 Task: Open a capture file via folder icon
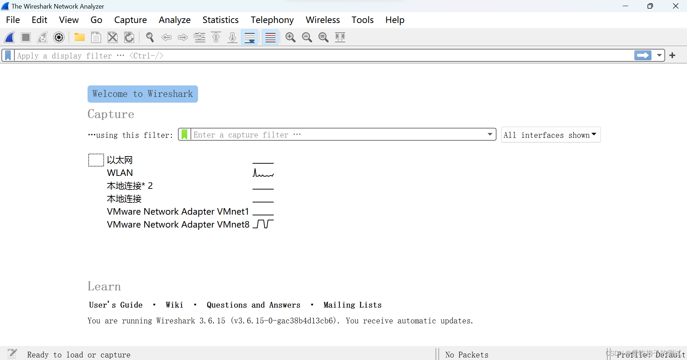click(79, 37)
